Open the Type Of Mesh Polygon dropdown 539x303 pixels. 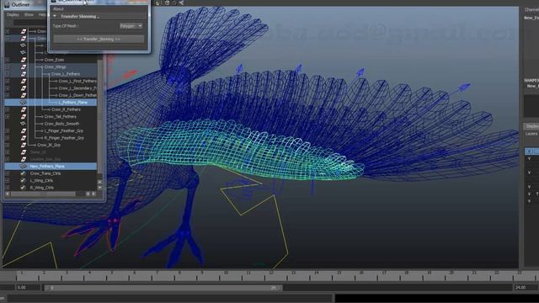[x=131, y=26]
